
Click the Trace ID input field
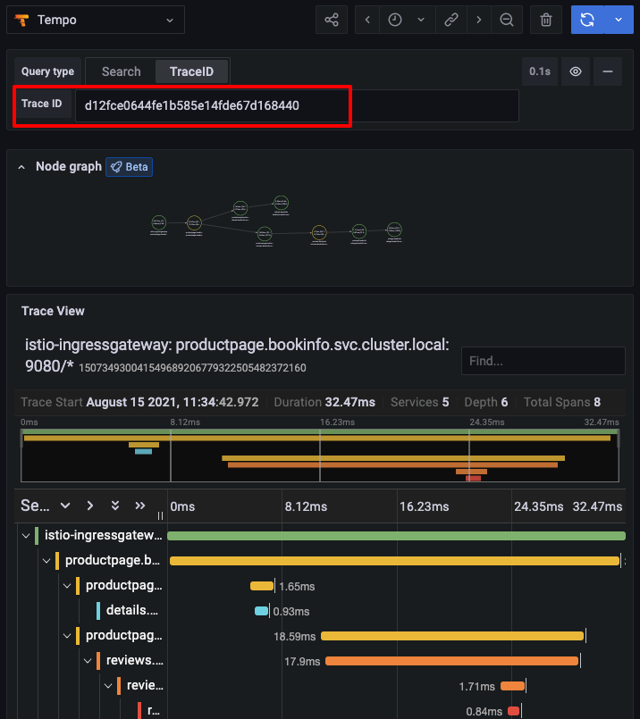(295, 105)
